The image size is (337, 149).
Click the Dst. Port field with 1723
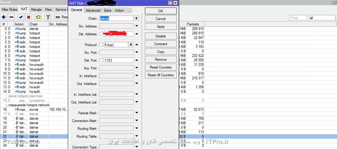click(118, 60)
